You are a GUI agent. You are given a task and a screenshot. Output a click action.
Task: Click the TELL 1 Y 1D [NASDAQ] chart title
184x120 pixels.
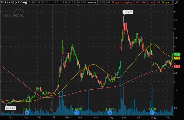(x=14, y=2)
